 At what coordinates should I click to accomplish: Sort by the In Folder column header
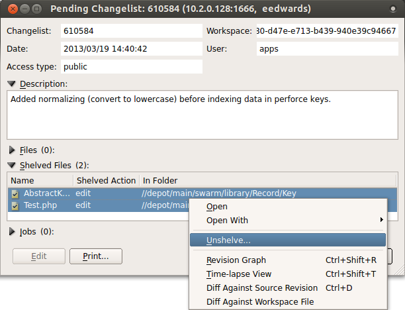268,180
